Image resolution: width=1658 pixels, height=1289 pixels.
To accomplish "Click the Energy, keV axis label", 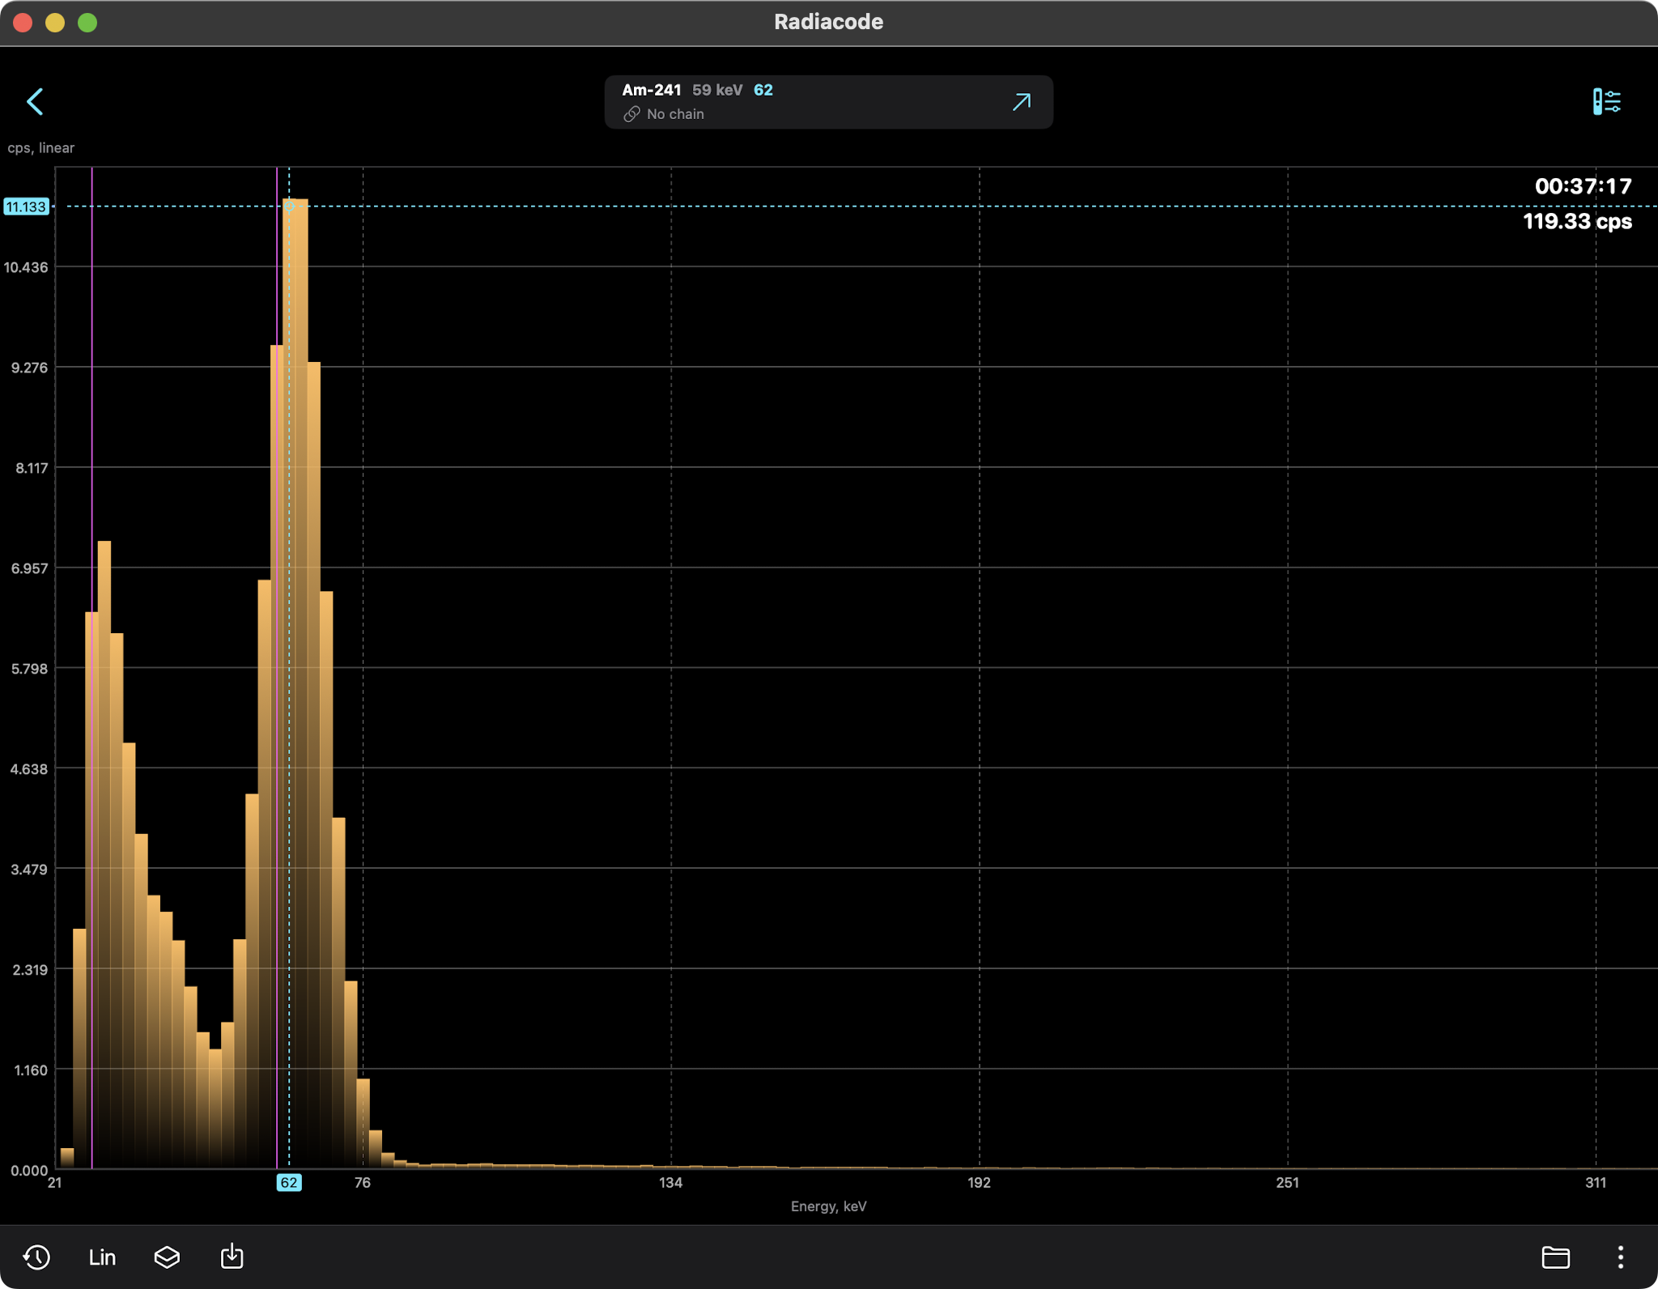I will click(x=828, y=1206).
